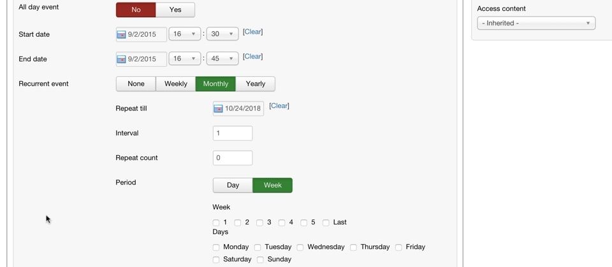Select Yearly recurrence option
This screenshot has height=267, width=612.
click(255, 84)
